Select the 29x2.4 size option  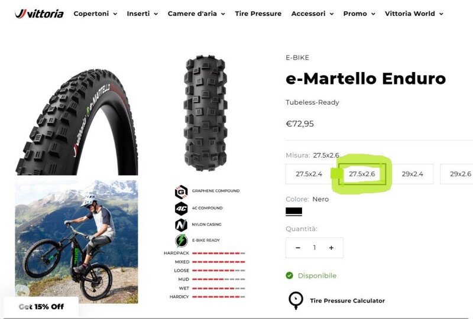(x=412, y=174)
